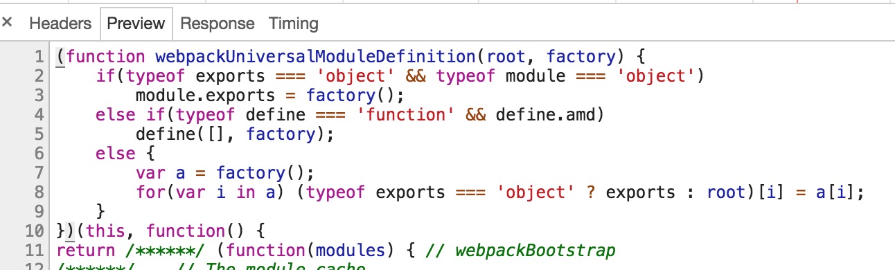
Task: Click 'function(modules)' on line 11
Action: (317, 251)
